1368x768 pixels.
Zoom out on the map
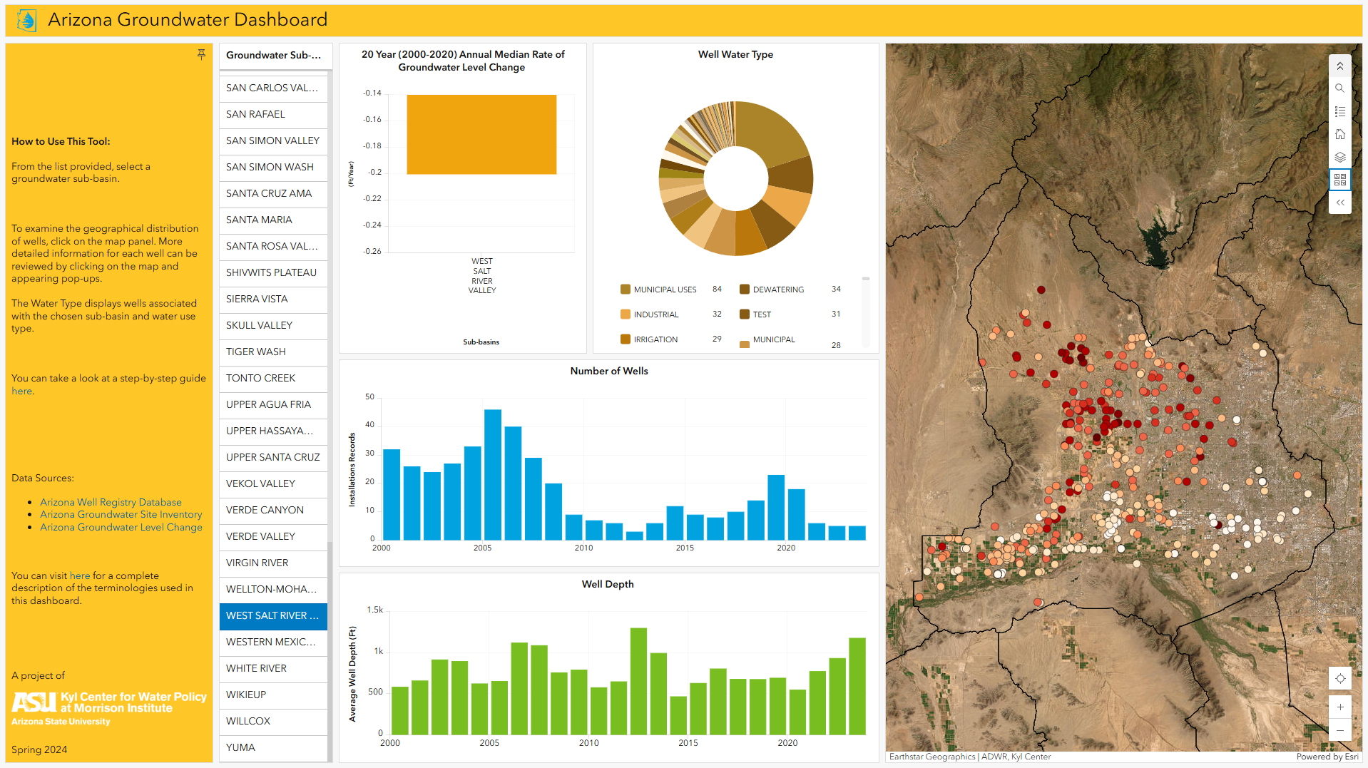1339,730
